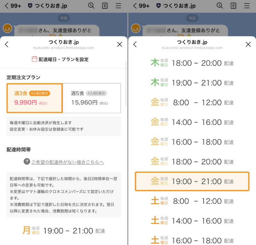Viewport: 256px width, 245px height.
Task: Tap 友達登録ありがと message in left chat
Action: pyautogui.click(x=57, y=30)
